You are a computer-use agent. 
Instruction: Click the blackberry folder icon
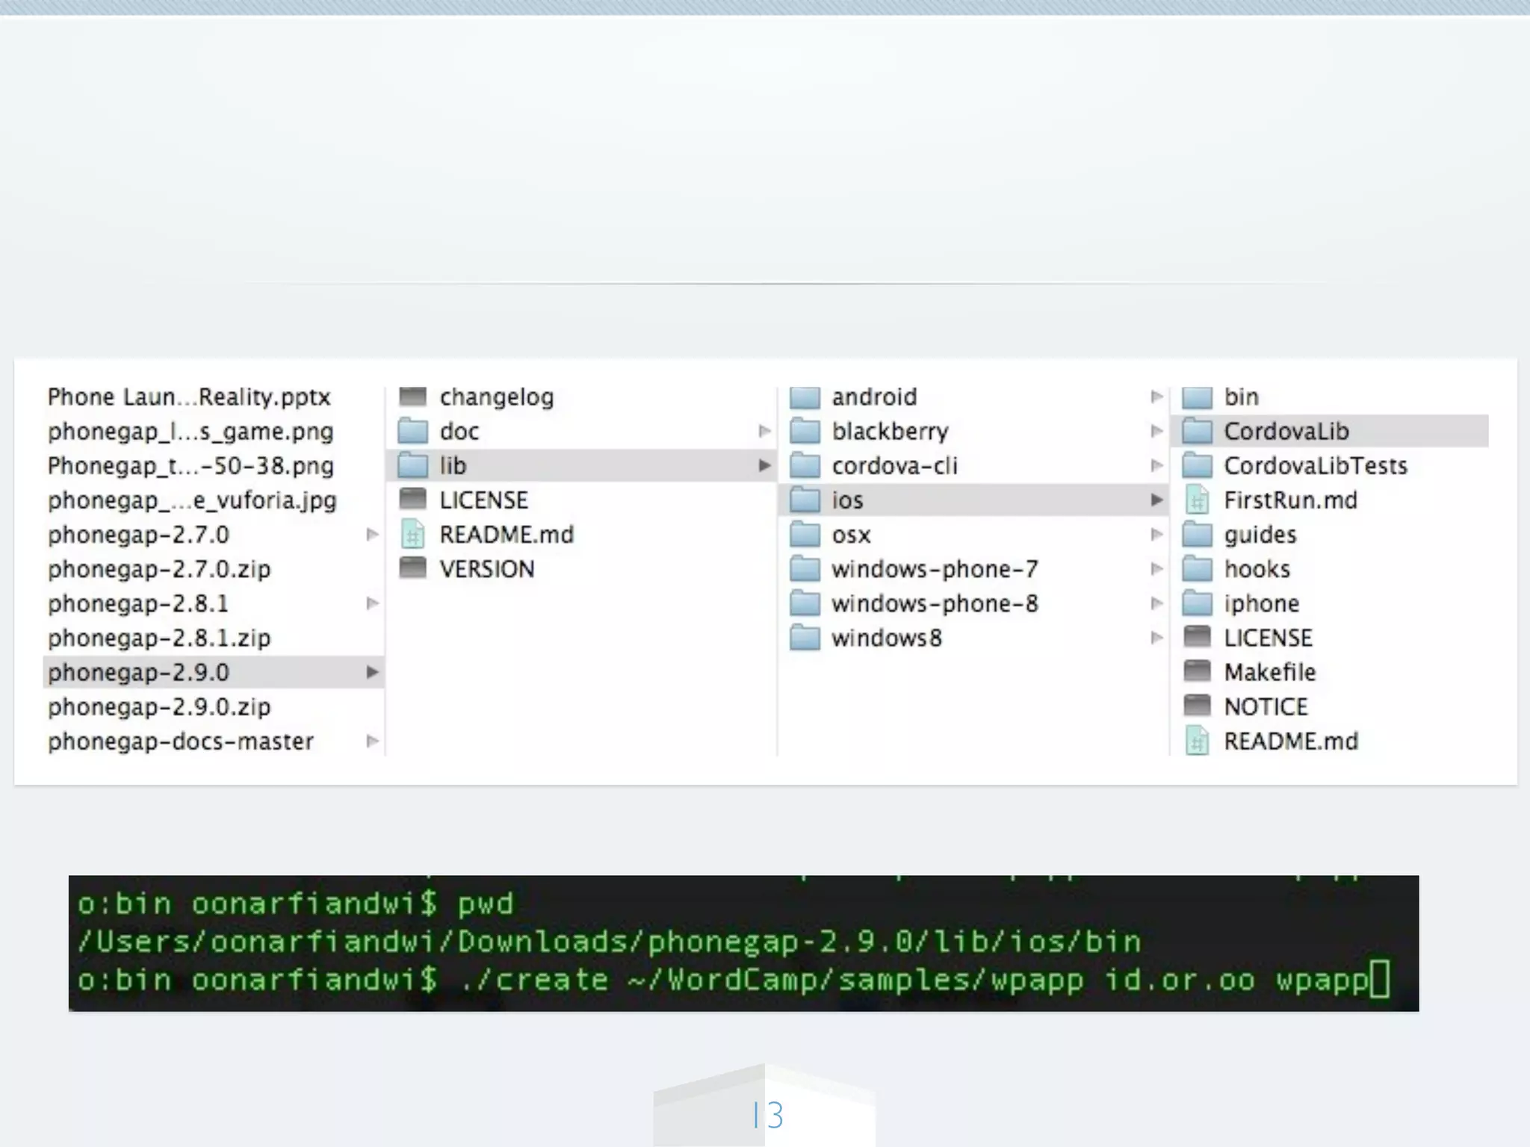(x=805, y=431)
